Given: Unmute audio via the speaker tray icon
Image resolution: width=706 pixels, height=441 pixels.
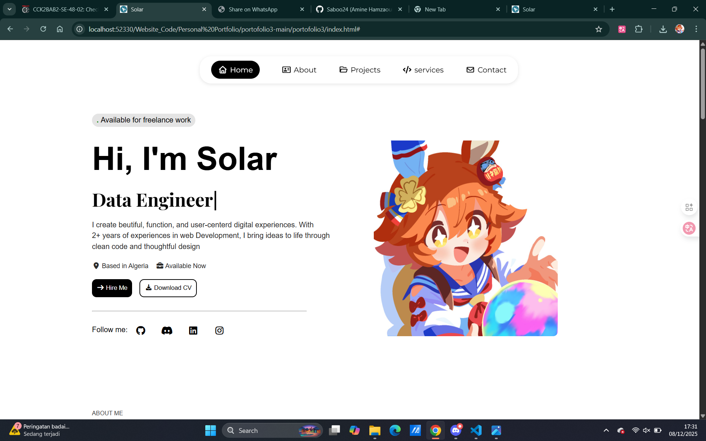Looking at the screenshot, I should (646, 430).
